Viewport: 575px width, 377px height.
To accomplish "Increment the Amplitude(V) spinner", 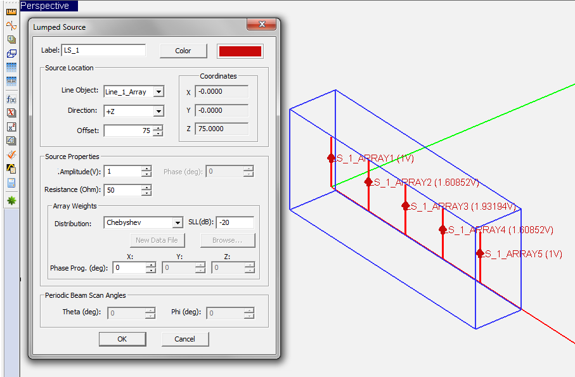I will coord(146,169).
